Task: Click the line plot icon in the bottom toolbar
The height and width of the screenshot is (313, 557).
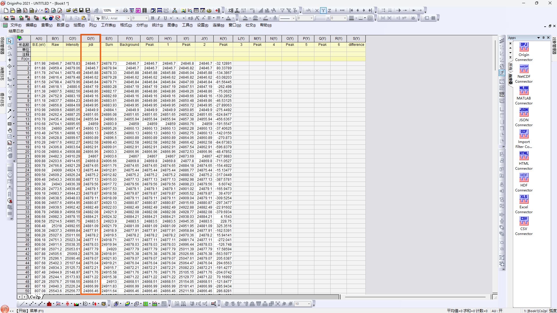Action: pyautogui.click(x=22, y=304)
